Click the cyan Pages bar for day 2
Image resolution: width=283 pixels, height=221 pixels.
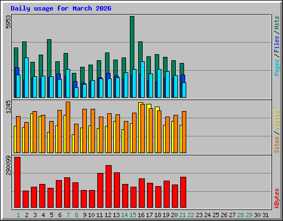[27, 77]
